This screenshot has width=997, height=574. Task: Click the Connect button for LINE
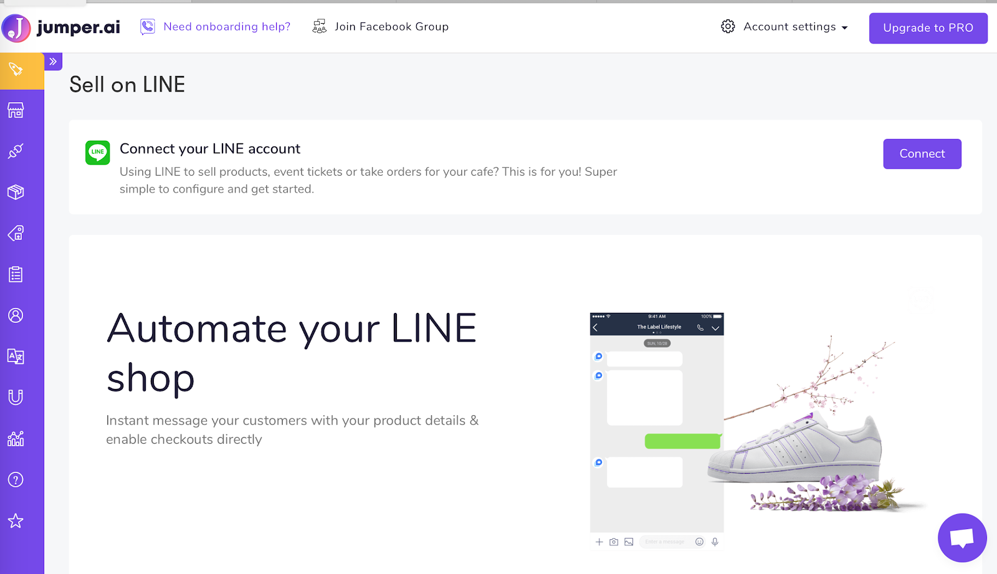(922, 154)
